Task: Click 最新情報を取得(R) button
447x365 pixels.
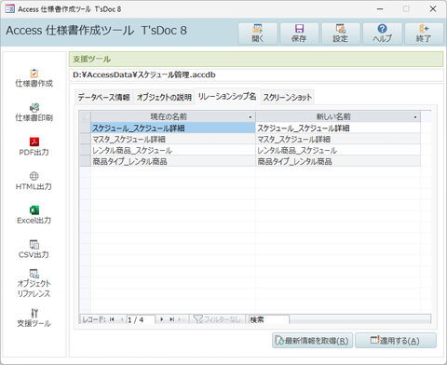Action: [x=312, y=341]
